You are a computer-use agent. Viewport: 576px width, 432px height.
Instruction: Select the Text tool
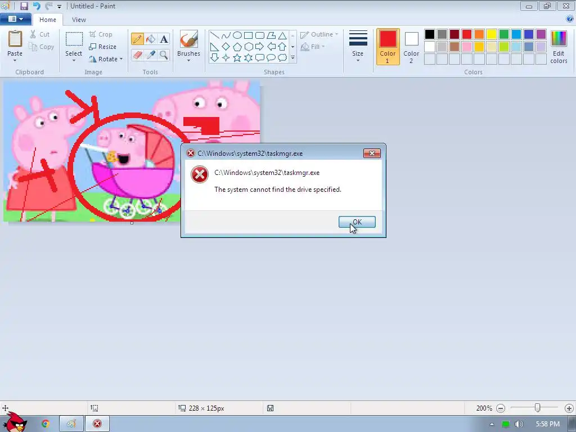164,39
